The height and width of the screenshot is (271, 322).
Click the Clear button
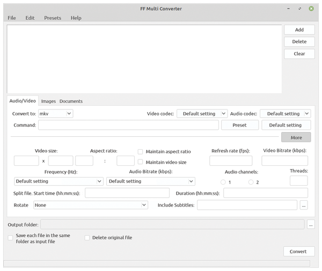click(x=299, y=54)
